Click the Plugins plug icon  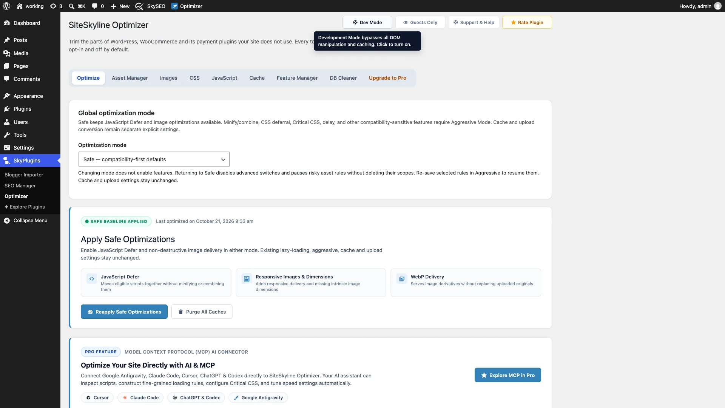pos(7,109)
